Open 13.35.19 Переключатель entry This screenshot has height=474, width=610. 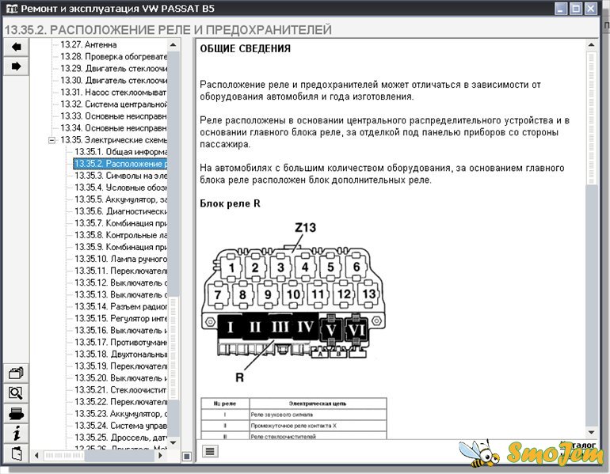pyautogui.click(x=120, y=366)
